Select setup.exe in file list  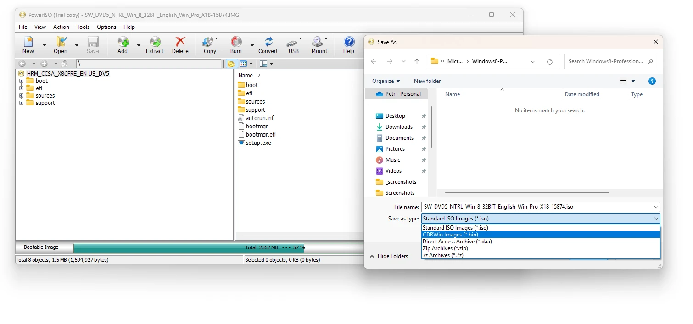point(255,143)
